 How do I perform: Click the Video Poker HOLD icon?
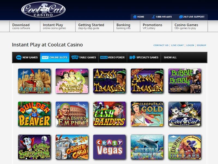(104, 57)
